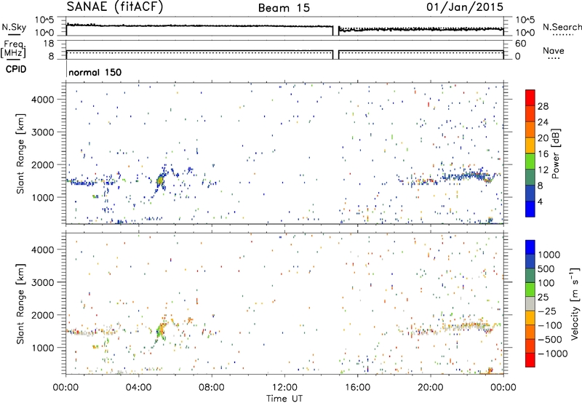The width and height of the screenshot is (582, 403).
Task: Click the '12' value on Power scale
Action: coord(543,170)
